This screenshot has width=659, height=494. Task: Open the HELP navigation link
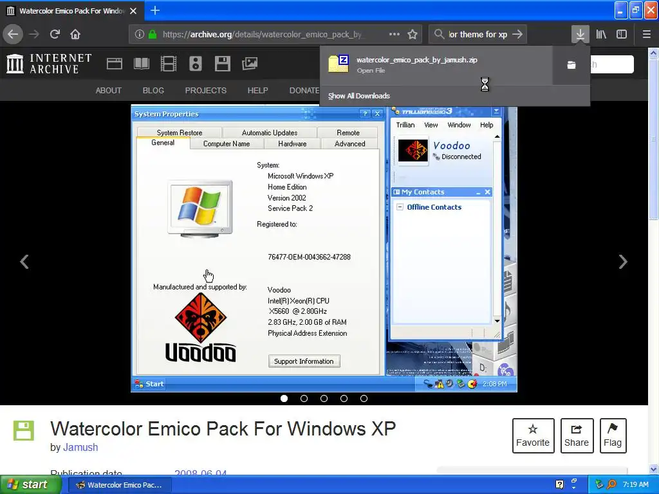tap(257, 91)
